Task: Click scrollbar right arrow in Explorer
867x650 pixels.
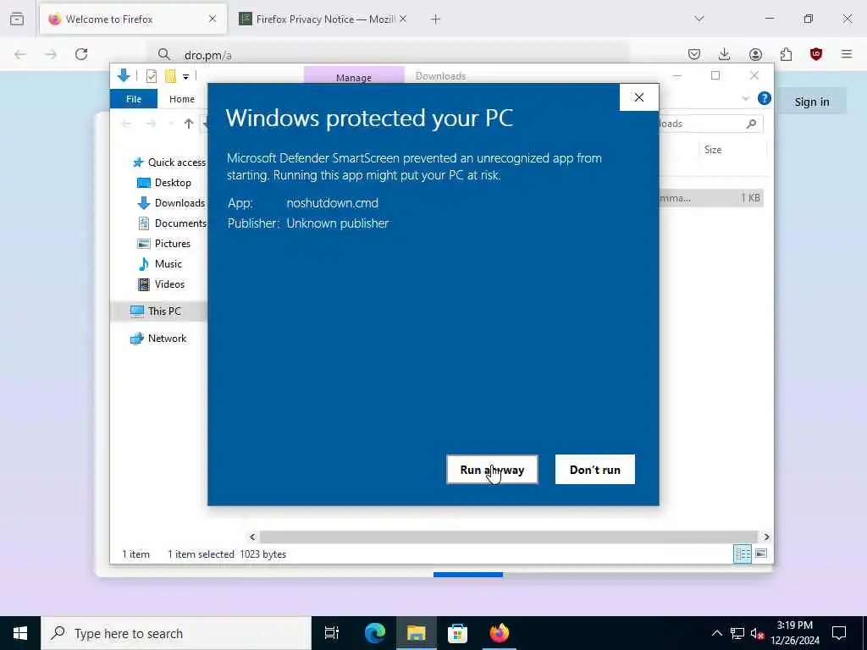Action: coord(766,537)
